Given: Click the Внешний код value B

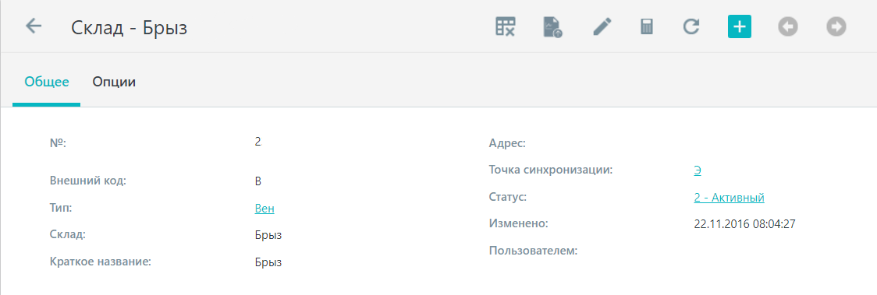Looking at the screenshot, I should click(x=257, y=181).
